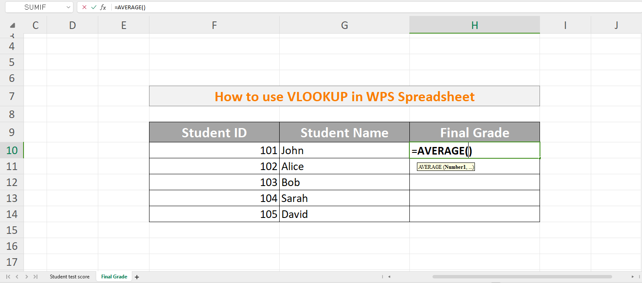
Task: Click the fx Insert Function icon
Action: pyautogui.click(x=103, y=7)
